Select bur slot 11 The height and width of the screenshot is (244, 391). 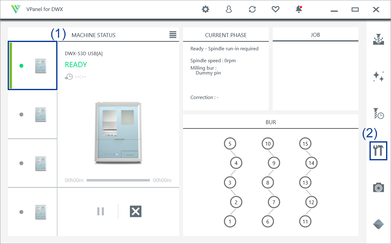(305, 221)
